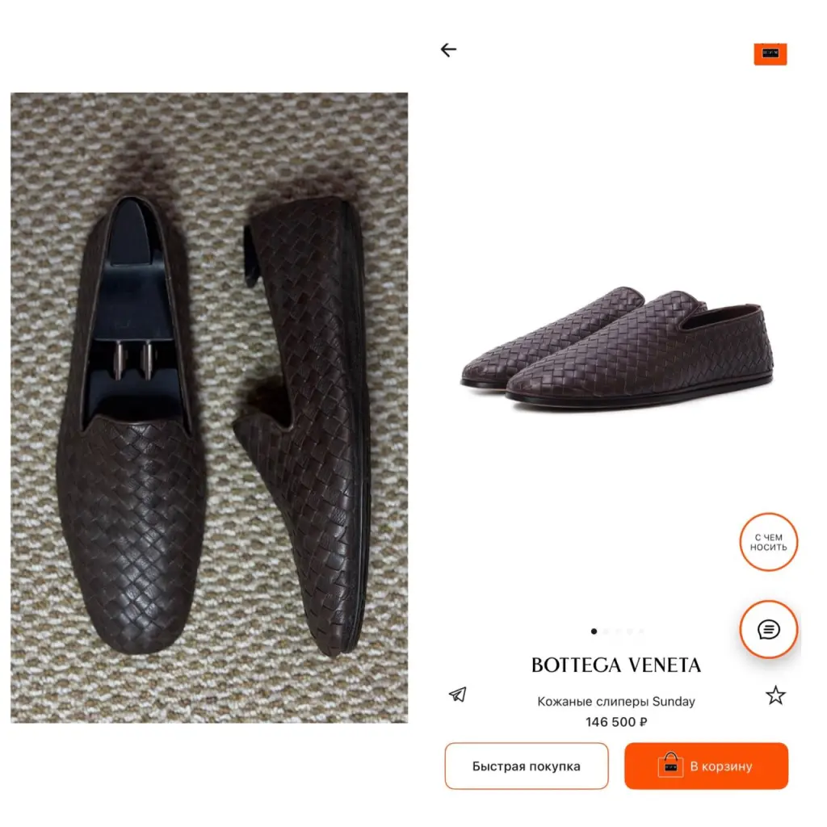827x827 pixels.
Task: Share product via paper plane icon
Action: click(458, 695)
